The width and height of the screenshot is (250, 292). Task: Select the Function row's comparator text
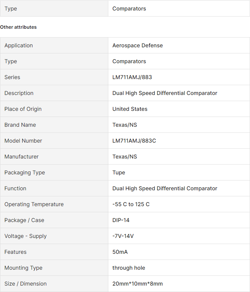[x=165, y=189]
